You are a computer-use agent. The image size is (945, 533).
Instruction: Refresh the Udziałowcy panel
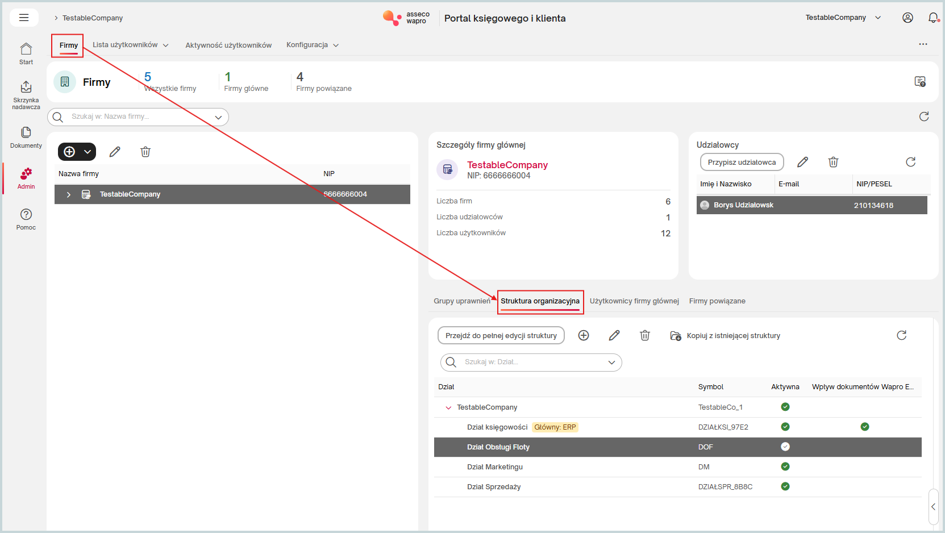[x=910, y=162]
